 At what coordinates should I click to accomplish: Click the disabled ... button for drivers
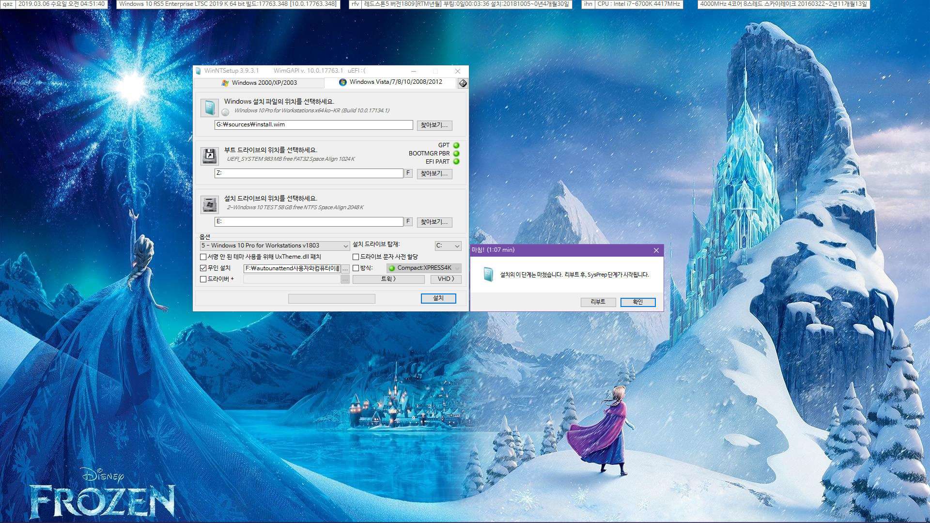pyautogui.click(x=345, y=279)
